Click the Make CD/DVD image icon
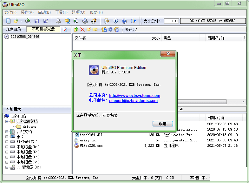 (x=58, y=21)
